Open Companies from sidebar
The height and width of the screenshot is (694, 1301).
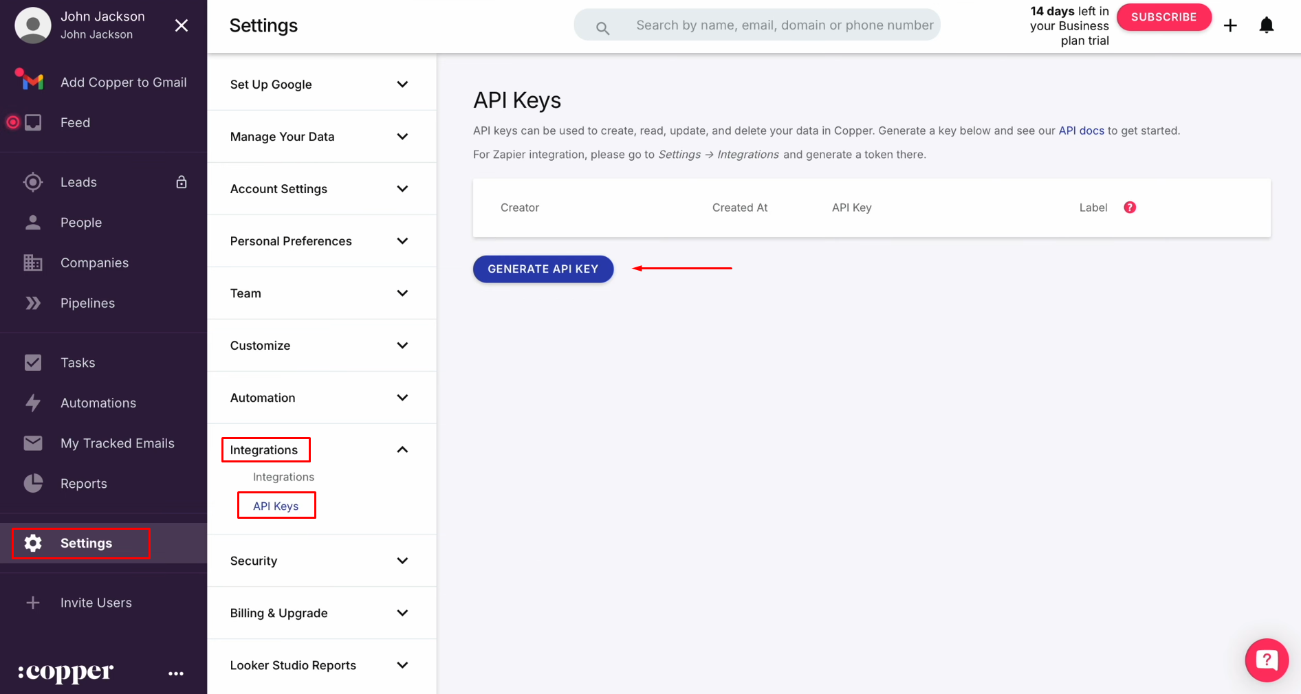tap(94, 262)
